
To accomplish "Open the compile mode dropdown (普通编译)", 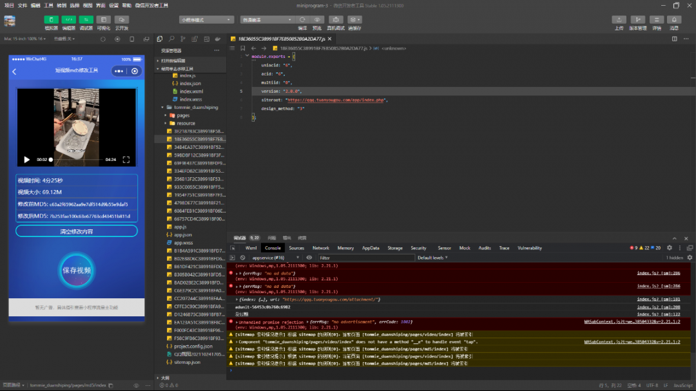I will (x=267, y=19).
